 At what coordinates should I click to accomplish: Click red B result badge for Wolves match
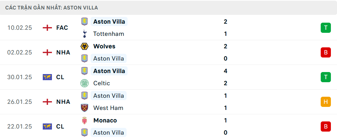pos(325,52)
